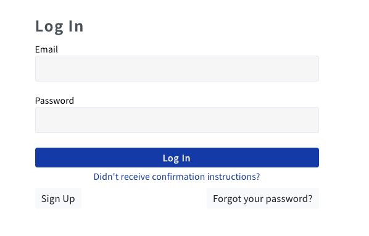Open the "Forgot your password?" link
This screenshot has width=369, height=236.
click(x=263, y=198)
